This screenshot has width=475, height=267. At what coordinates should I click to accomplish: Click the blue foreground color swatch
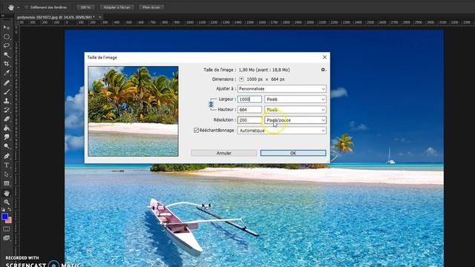point(4,217)
